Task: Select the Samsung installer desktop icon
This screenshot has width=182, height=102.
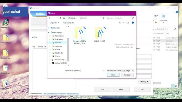Action: tap(5, 24)
